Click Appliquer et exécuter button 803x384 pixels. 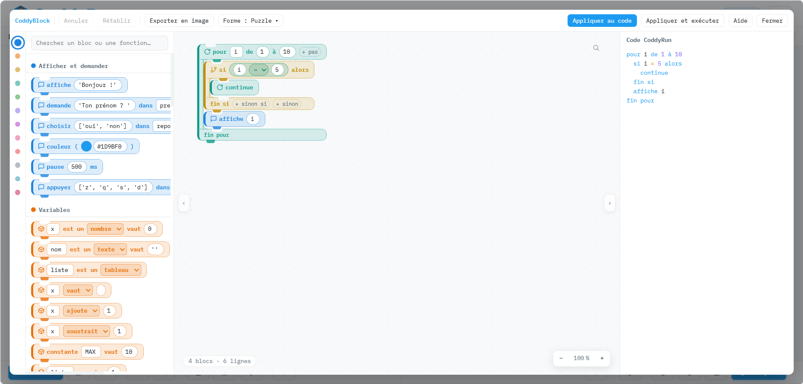(682, 21)
